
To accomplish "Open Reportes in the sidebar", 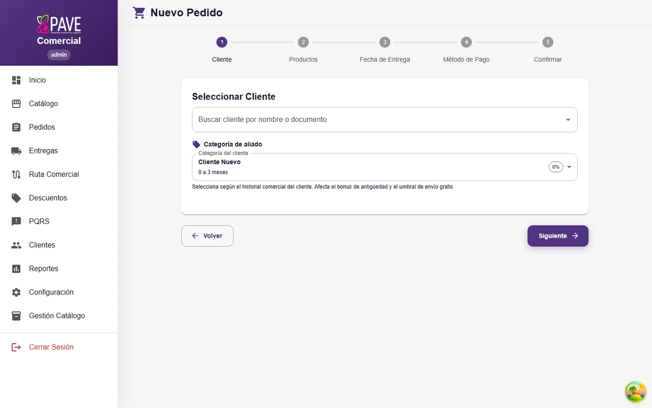I will pyautogui.click(x=59, y=269).
